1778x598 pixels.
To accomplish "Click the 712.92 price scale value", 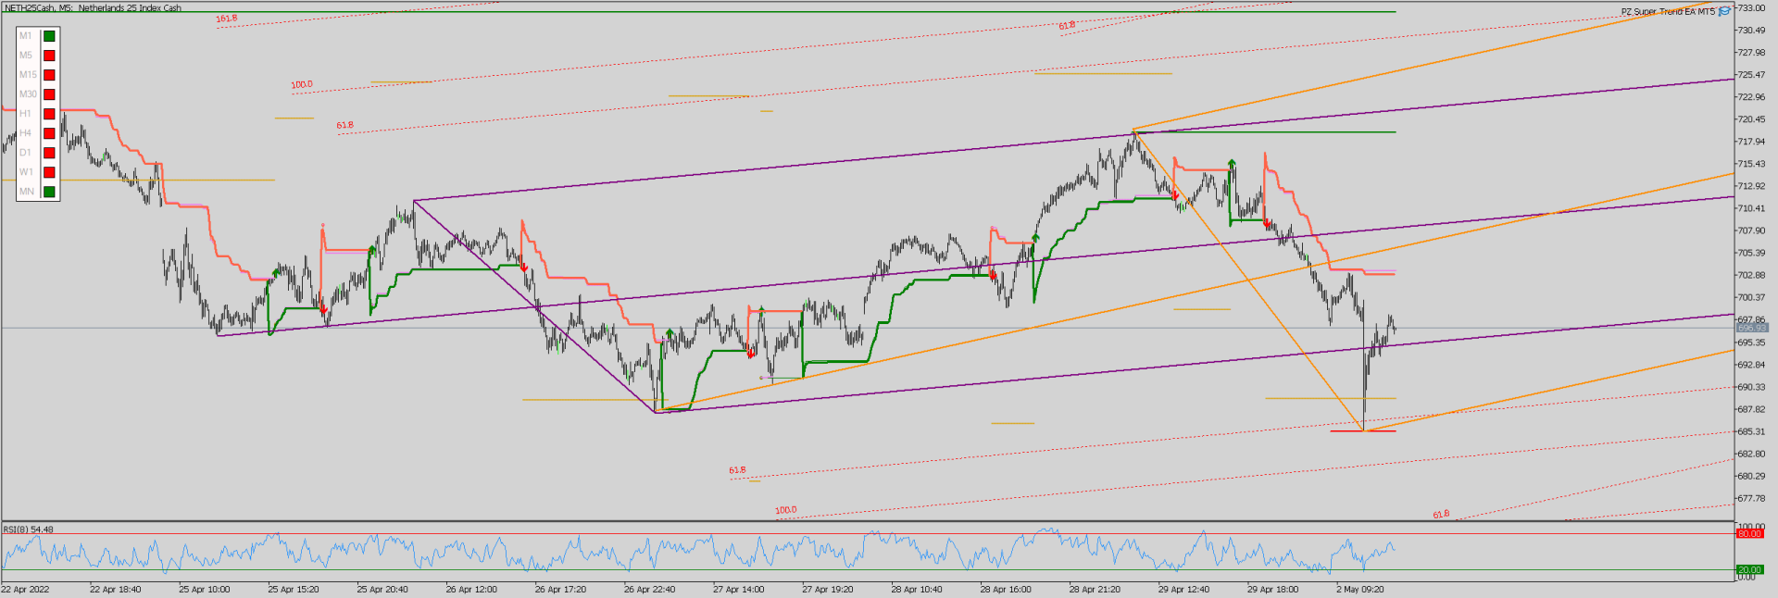I will [x=1751, y=186].
